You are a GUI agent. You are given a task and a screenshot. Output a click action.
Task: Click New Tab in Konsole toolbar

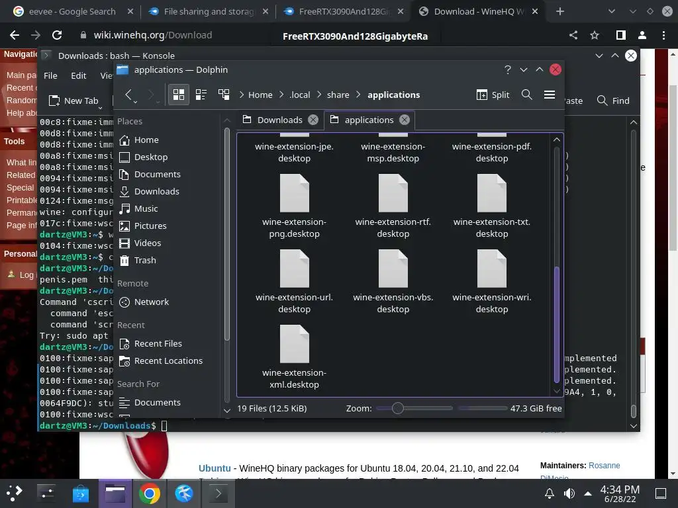pyautogui.click(x=74, y=101)
